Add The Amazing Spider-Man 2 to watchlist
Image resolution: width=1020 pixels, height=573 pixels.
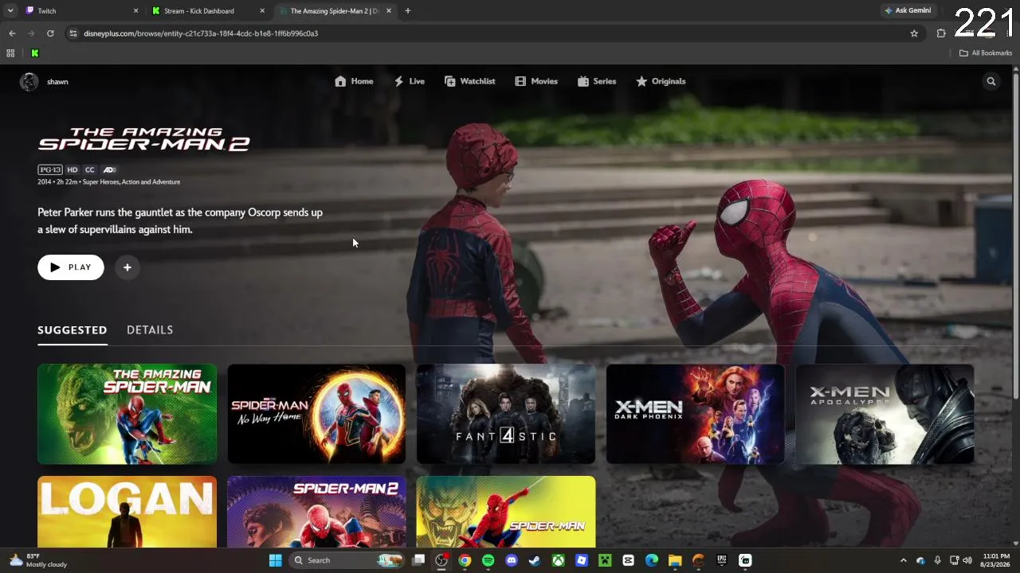click(x=127, y=267)
